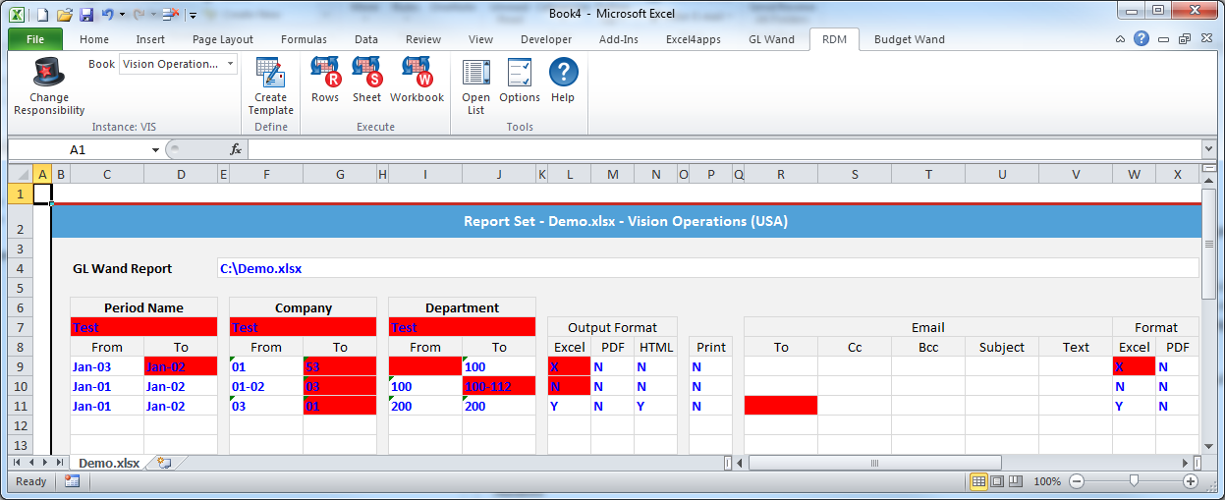Click the RDM Help button

tap(563, 73)
